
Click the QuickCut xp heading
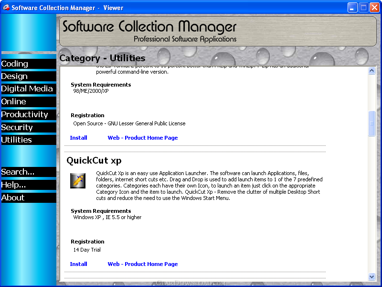[x=94, y=161]
